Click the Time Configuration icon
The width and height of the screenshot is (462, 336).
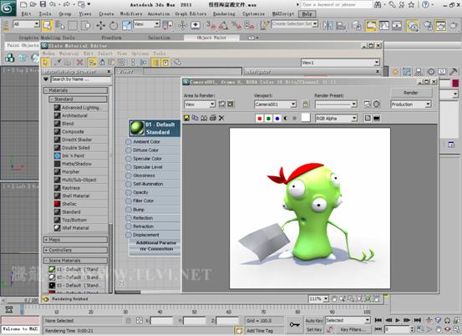click(420, 329)
